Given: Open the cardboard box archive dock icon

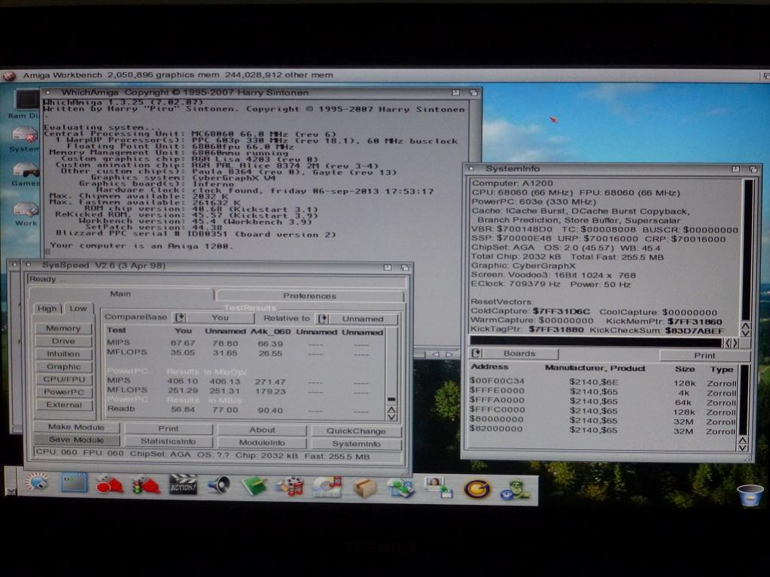Looking at the screenshot, I should (365, 488).
